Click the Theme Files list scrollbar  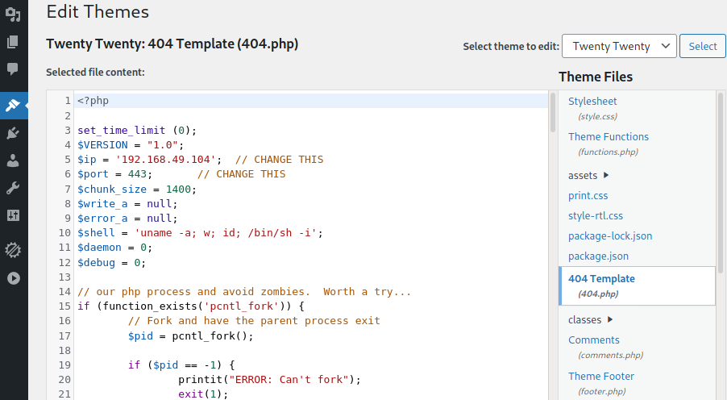tap(721, 183)
